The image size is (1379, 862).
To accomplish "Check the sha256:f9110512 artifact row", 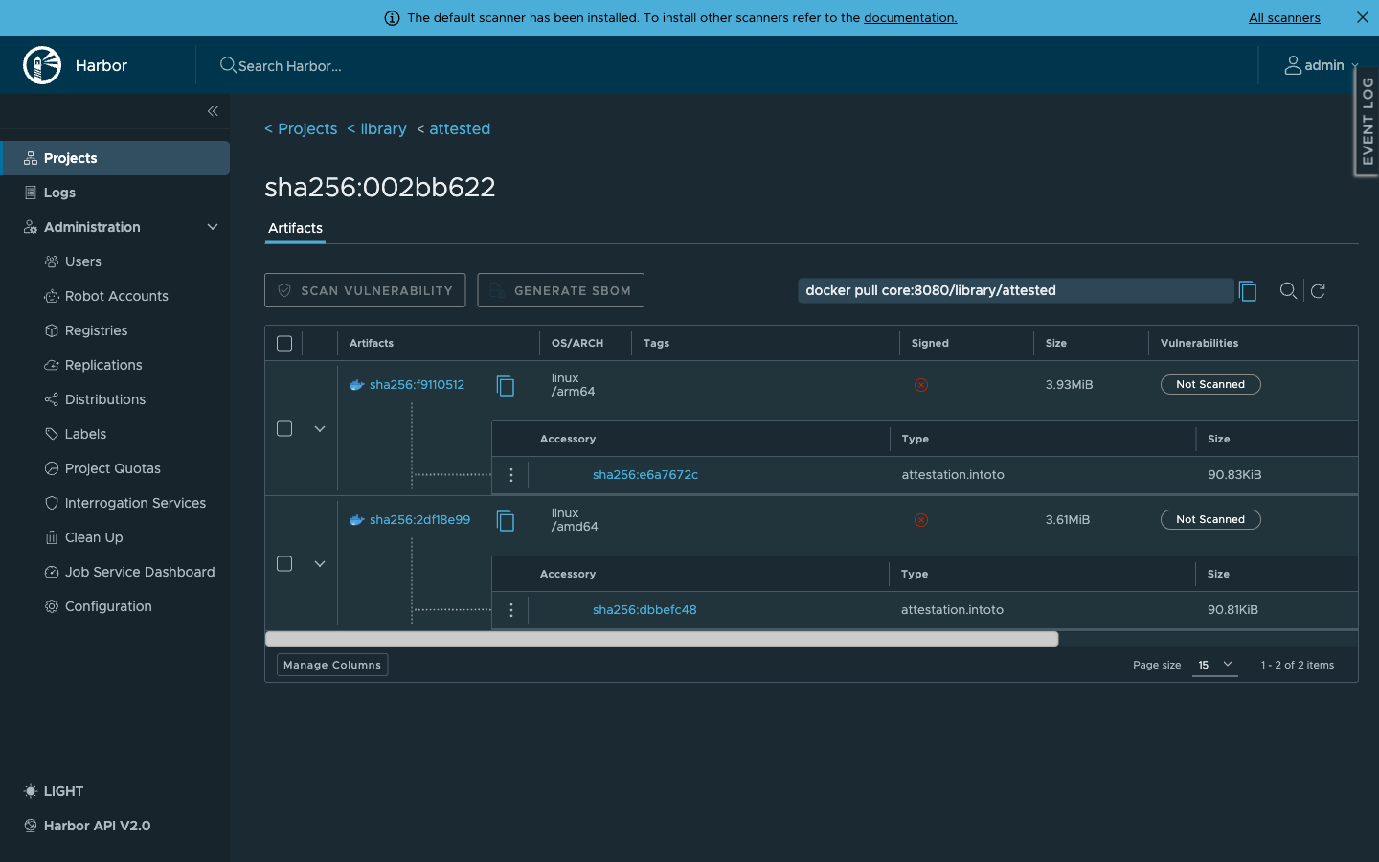I will coord(284,428).
